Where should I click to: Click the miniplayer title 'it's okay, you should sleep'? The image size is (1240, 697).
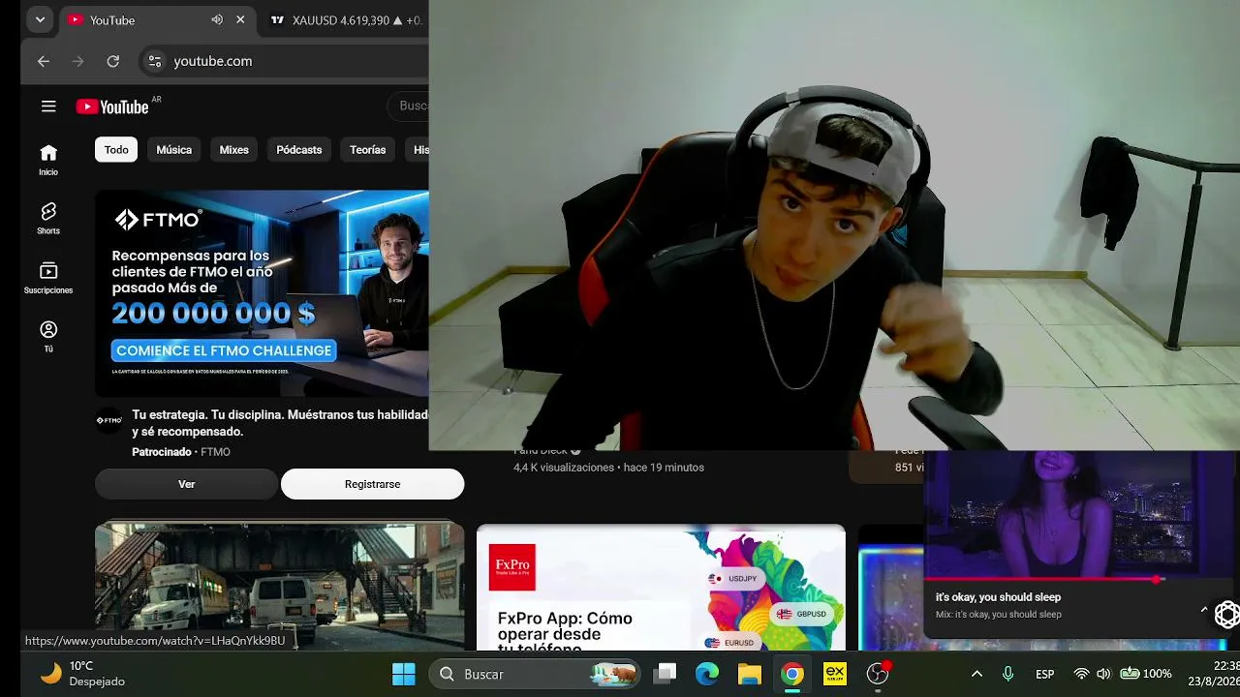point(998,597)
